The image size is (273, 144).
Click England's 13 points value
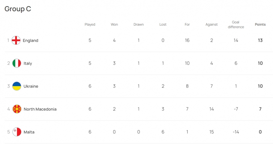click(x=260, y=40)
